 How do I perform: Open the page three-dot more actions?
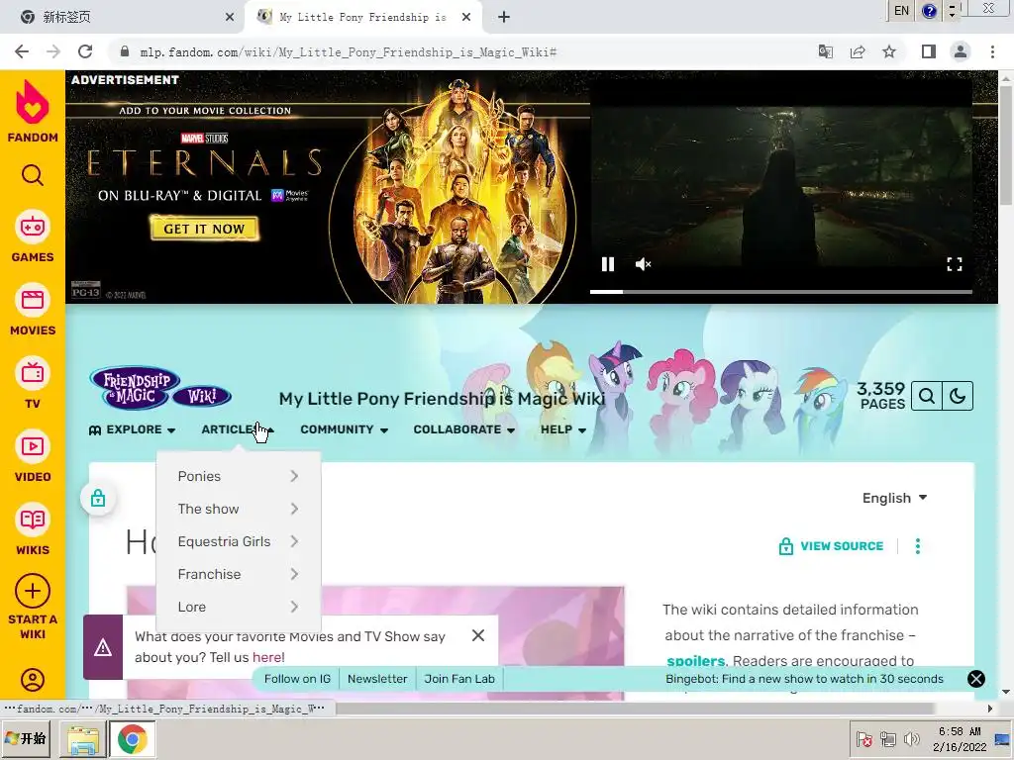tap(918, 546)
